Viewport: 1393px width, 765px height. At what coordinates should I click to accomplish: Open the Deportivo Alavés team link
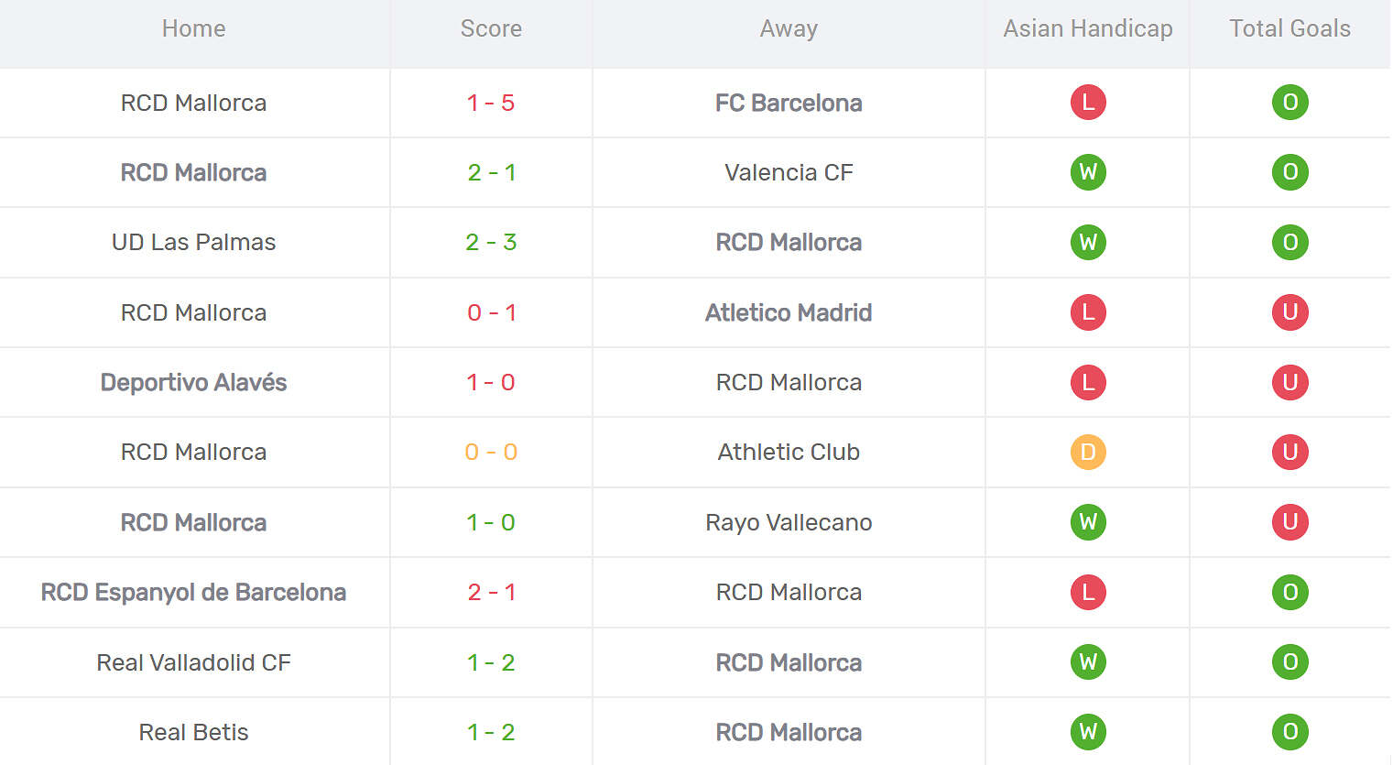tap(193, 382)
